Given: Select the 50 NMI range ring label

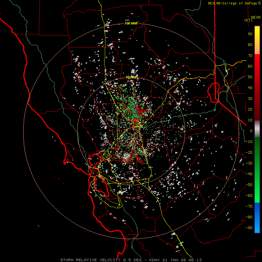Looking at the screenshot, I should click(x=131, y=77).
